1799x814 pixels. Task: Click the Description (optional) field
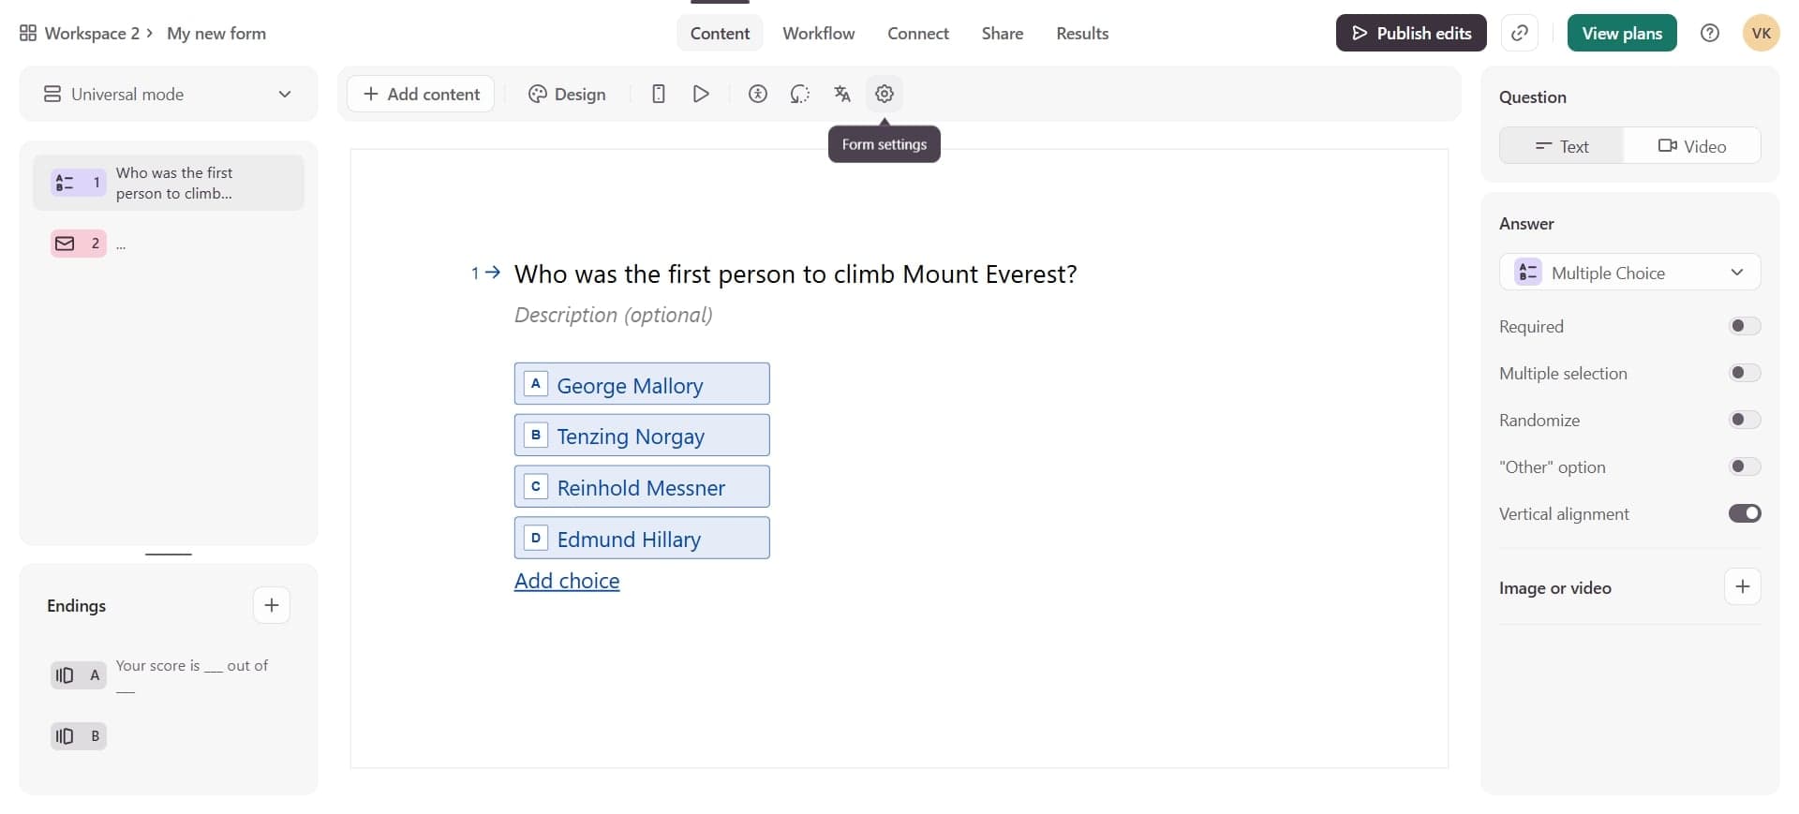[613, 315]
